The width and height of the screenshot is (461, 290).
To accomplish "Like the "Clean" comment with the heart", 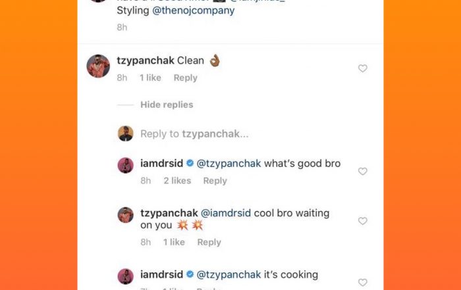I will (362, 68).
